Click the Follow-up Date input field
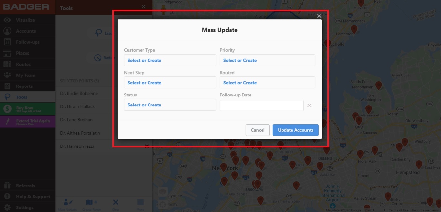The width and height of the screenshot is (441, 212). point(262,106)
